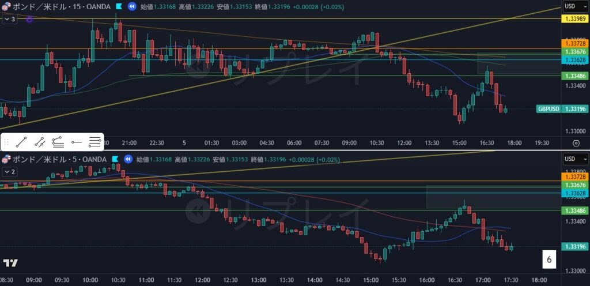The width and height of the screenshot is (590, 286).
Task: Click the cyan flag on 5-minute chart
Action: coord(115,159)
